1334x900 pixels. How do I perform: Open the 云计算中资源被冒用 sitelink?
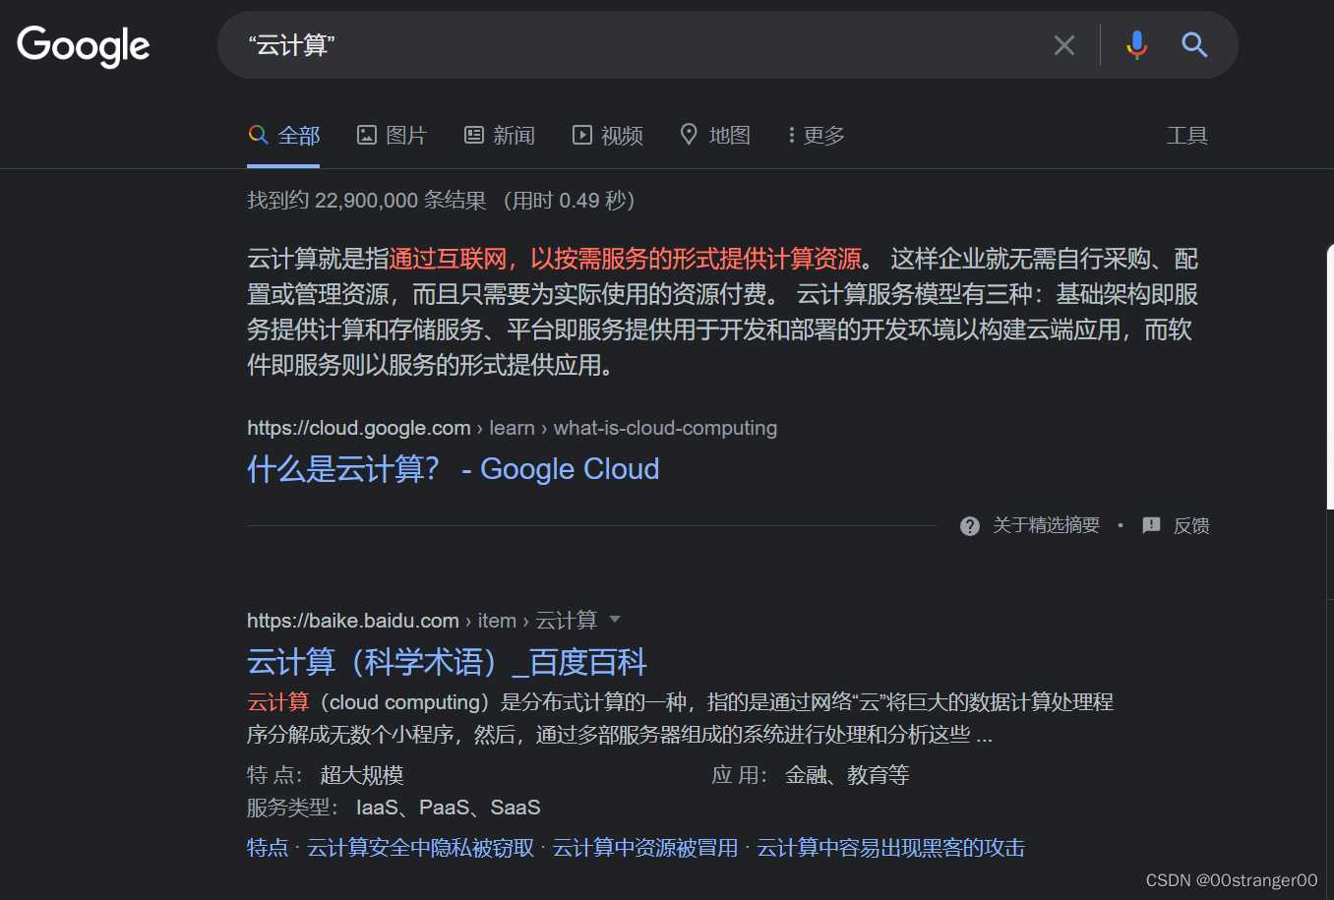click(x=645, y=848)
